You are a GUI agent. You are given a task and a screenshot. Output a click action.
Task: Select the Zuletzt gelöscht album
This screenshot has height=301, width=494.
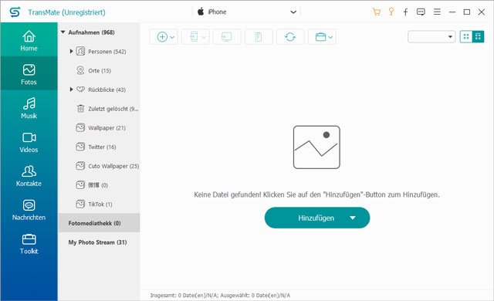click(x=113, y=109)
